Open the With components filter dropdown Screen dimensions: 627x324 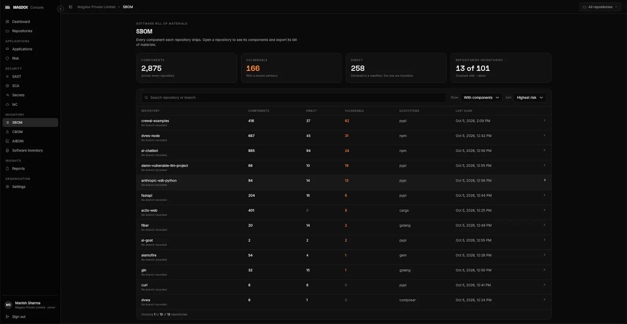tap(481, 98)
